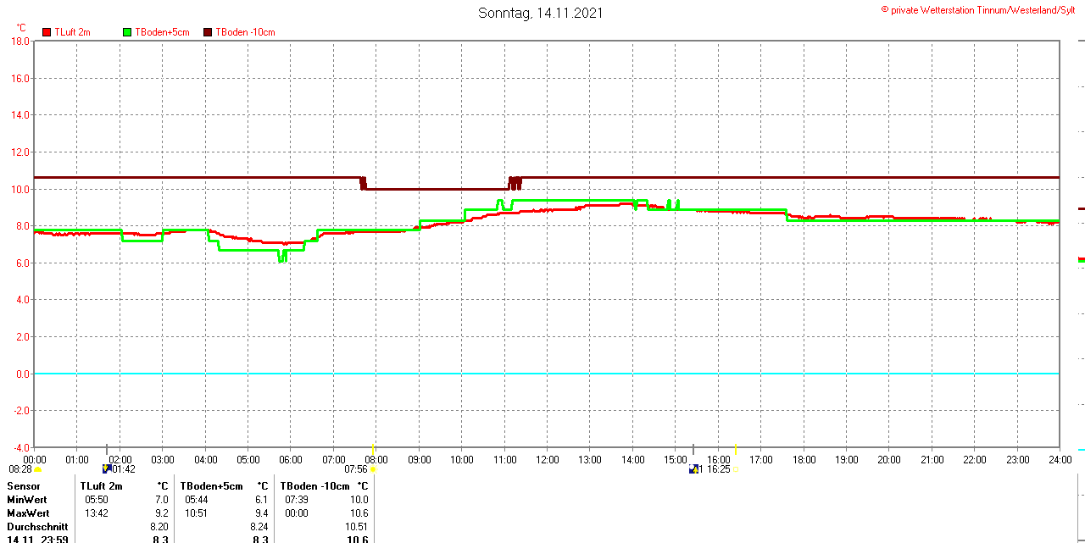Click the red TLuft 2m legend square

point(47,32)
